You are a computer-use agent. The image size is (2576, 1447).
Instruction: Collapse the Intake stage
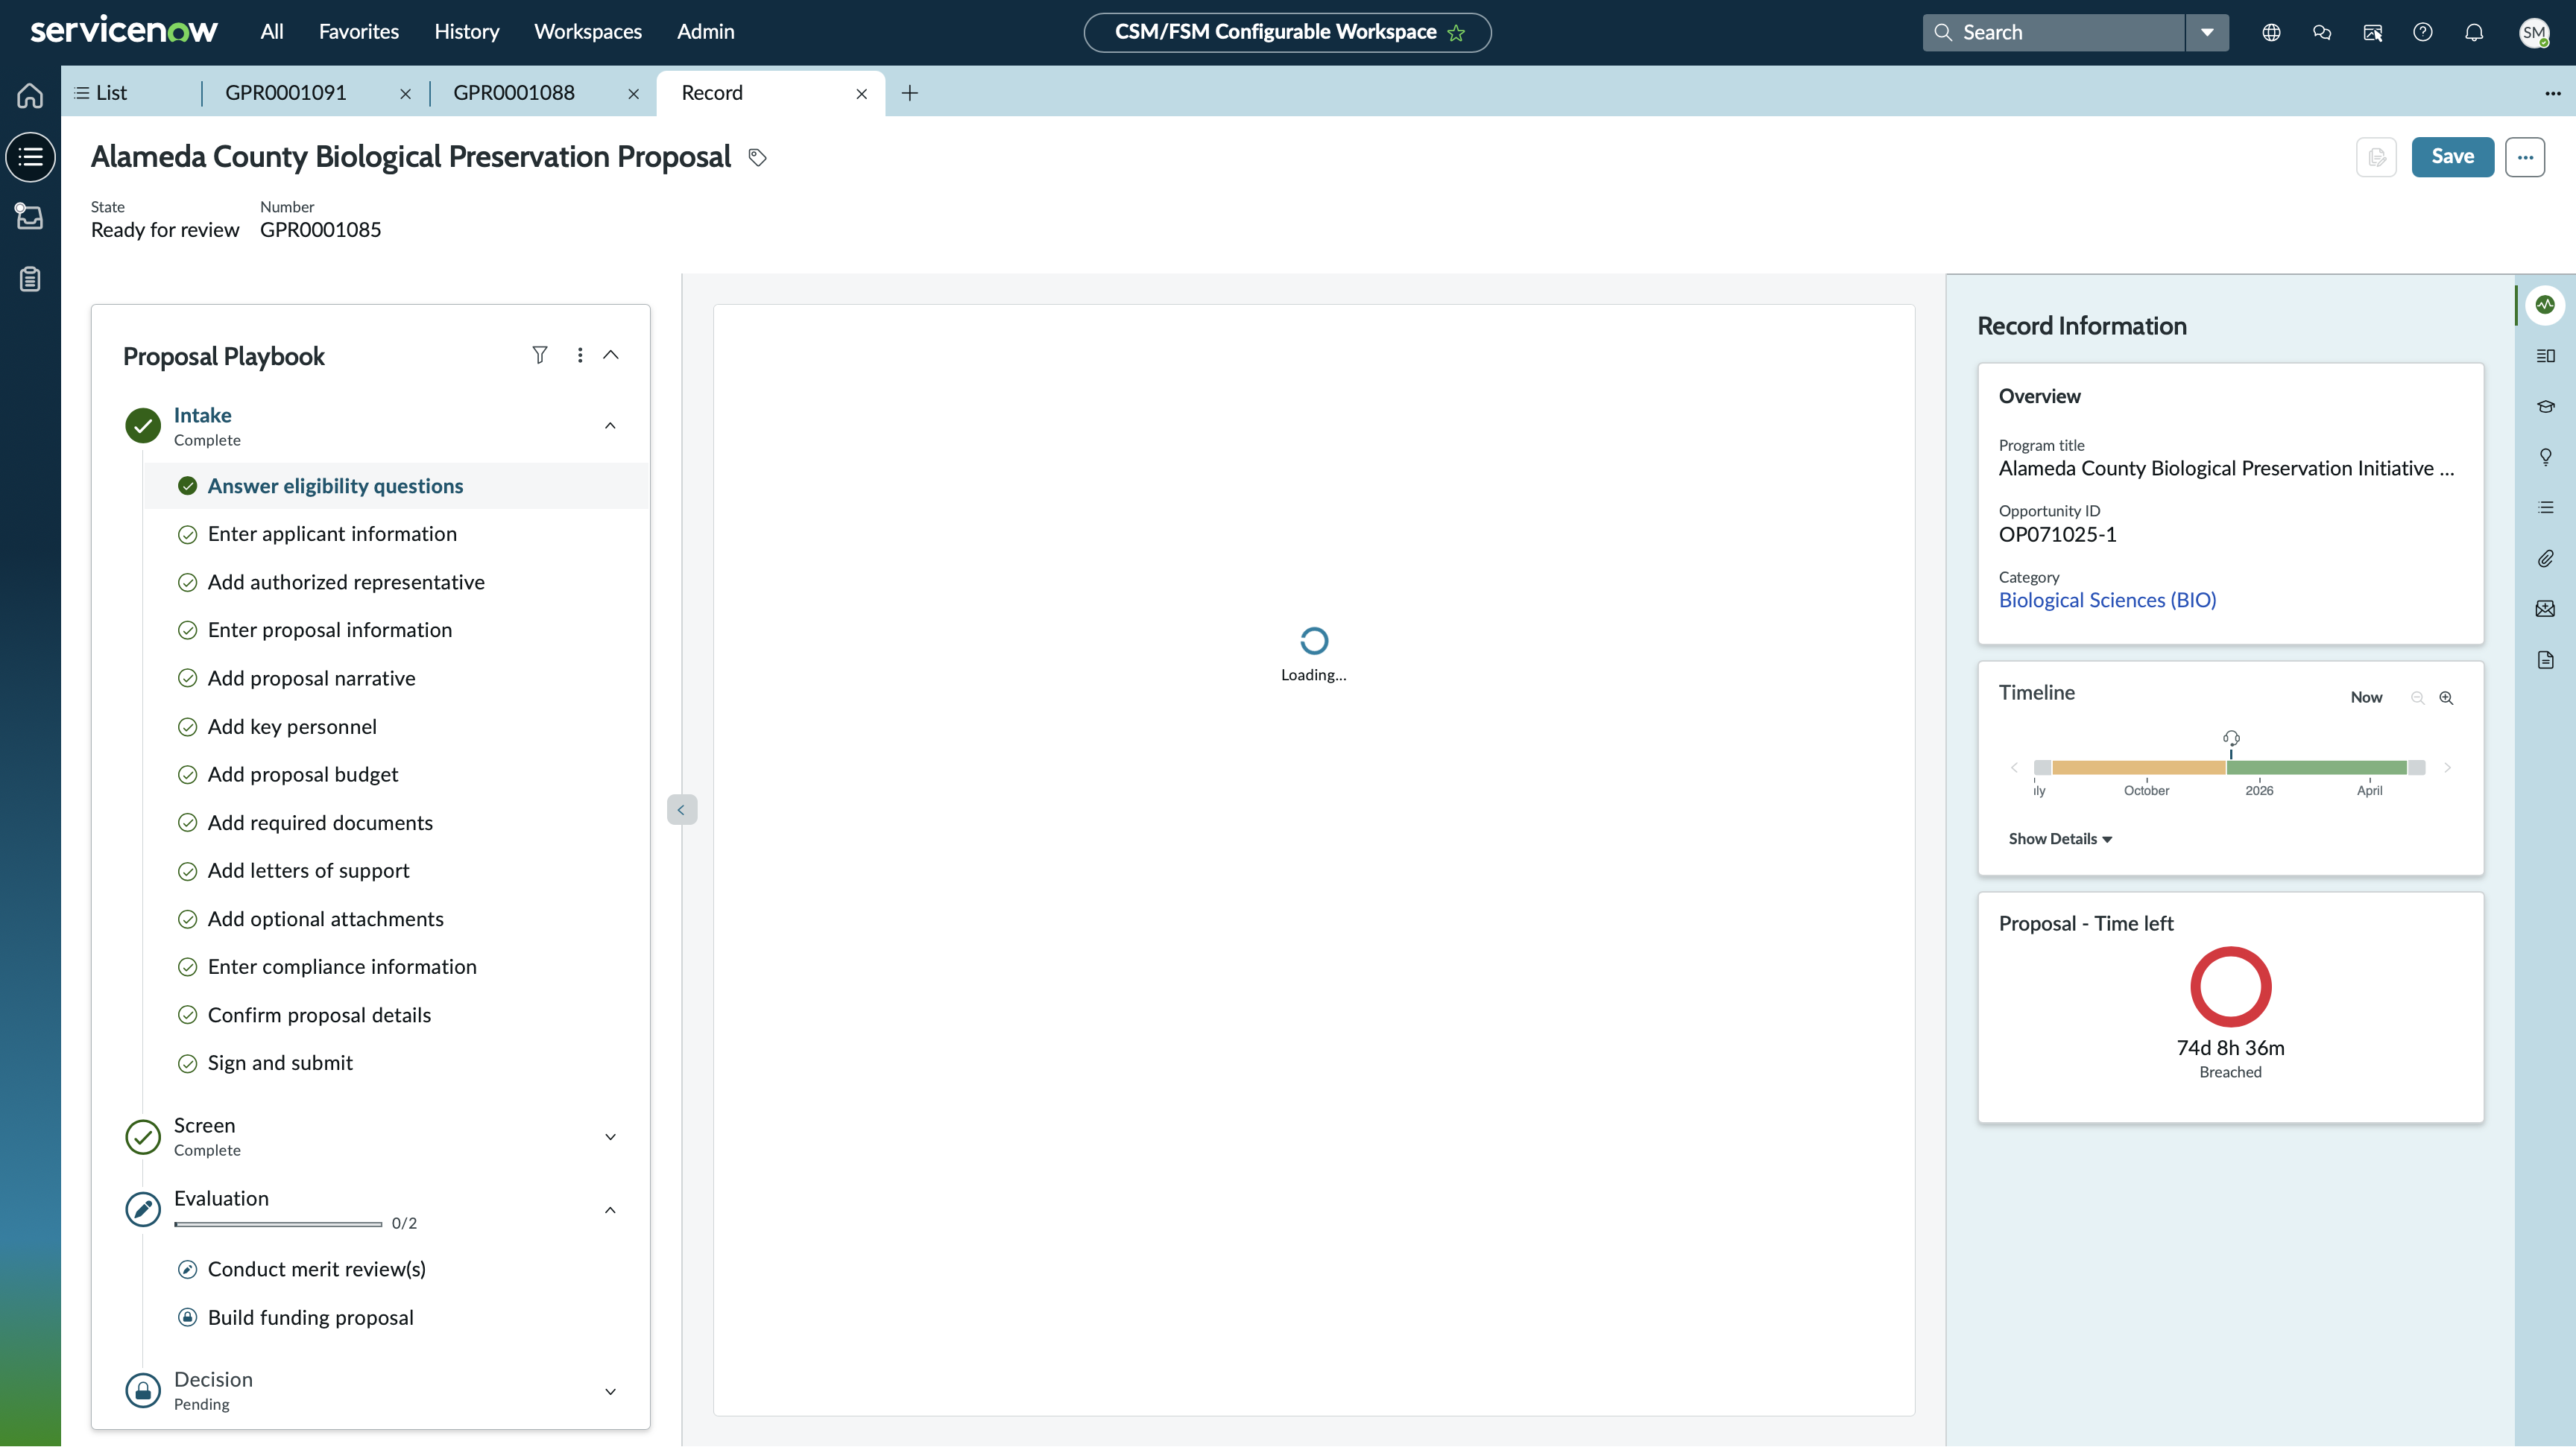point(610,425)
